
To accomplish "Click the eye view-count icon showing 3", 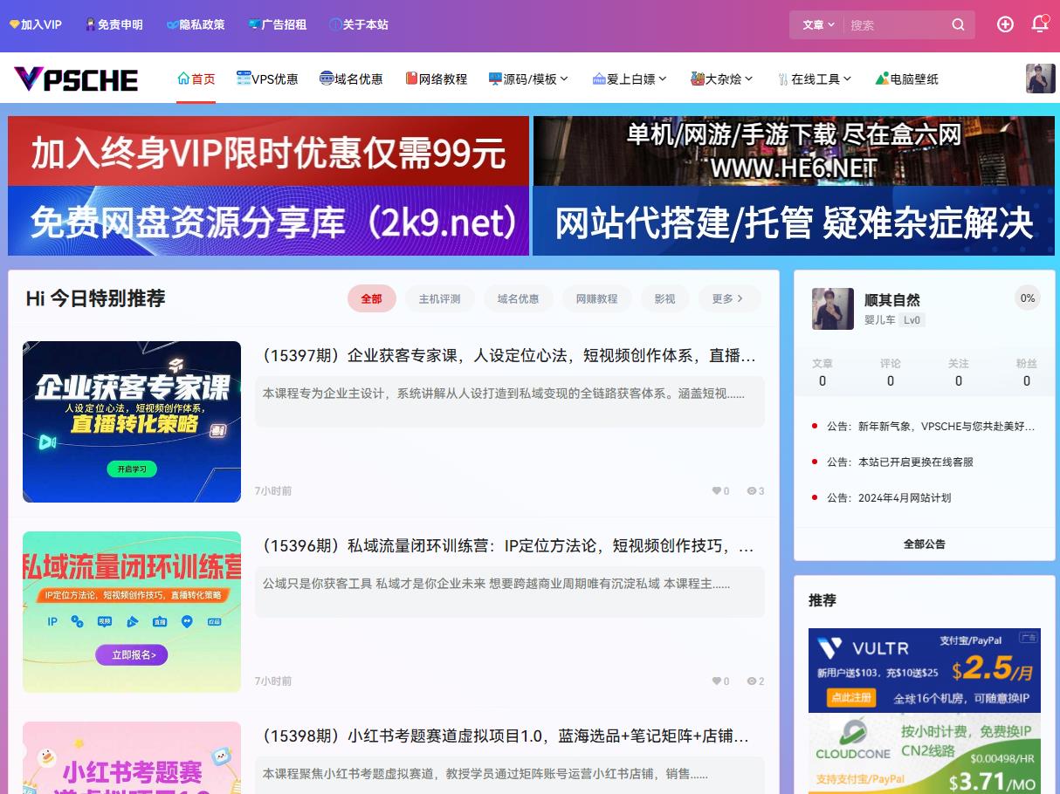I will coord(750,490).
